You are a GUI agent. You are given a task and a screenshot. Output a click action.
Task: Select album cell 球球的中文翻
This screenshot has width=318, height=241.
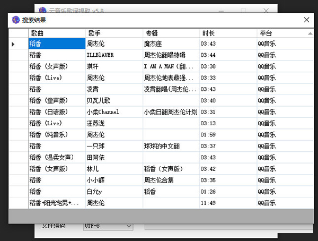(x=171, y=146)
